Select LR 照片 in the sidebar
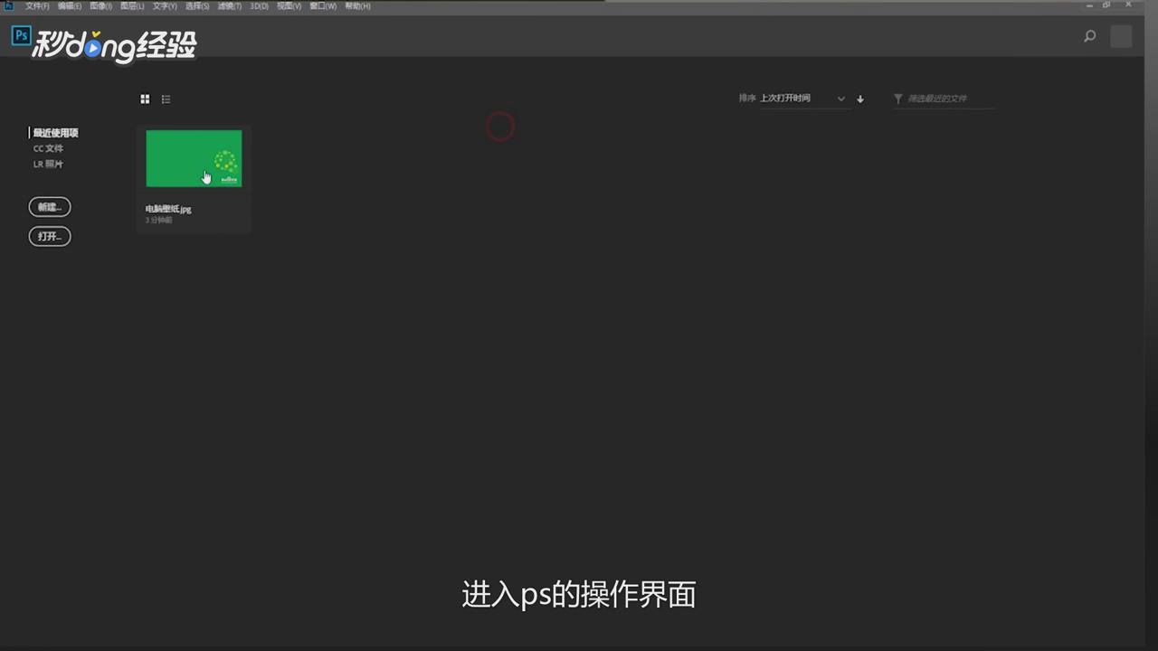 coord(49,165)
